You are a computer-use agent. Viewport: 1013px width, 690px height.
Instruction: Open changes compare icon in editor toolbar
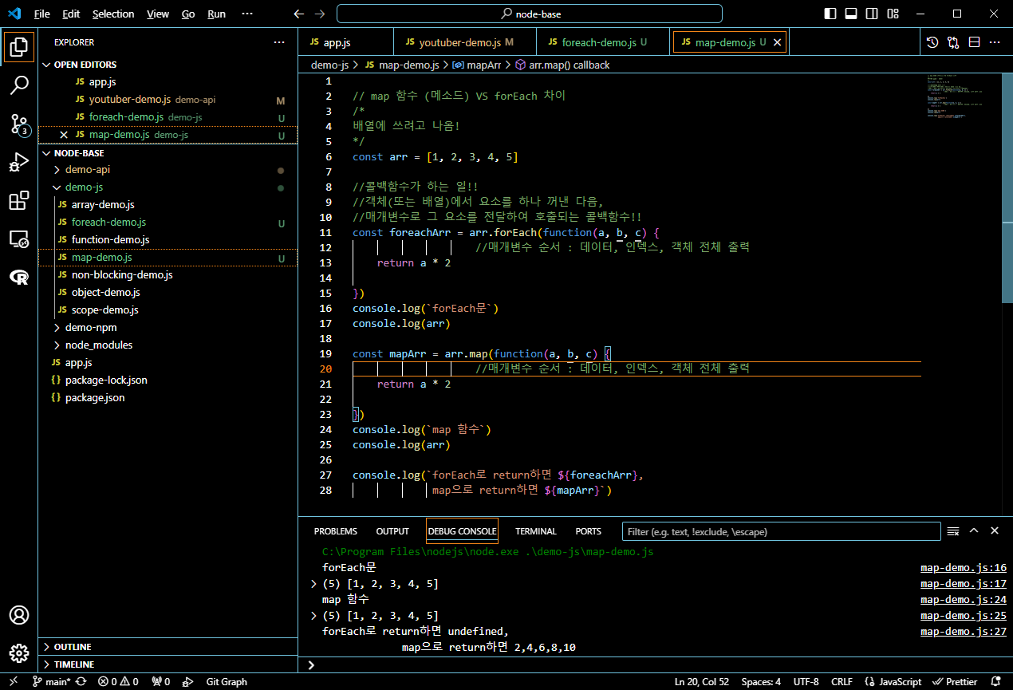953,42
